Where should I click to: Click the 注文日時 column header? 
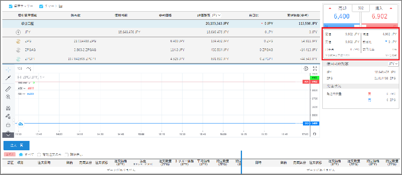[x=44, y=163]
